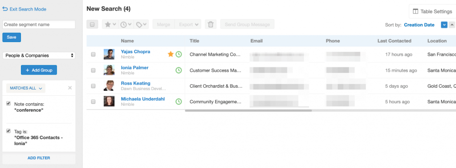456x168 pixels.
Task: Expand the MATCHES ALL dropdown
Action: pos(26,88)
